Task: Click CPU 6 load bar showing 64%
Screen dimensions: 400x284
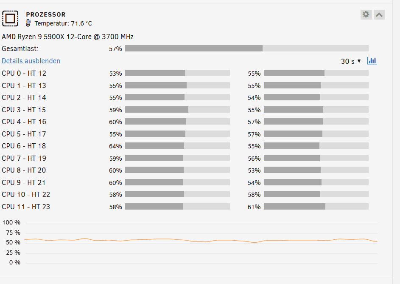Action: 177,146
